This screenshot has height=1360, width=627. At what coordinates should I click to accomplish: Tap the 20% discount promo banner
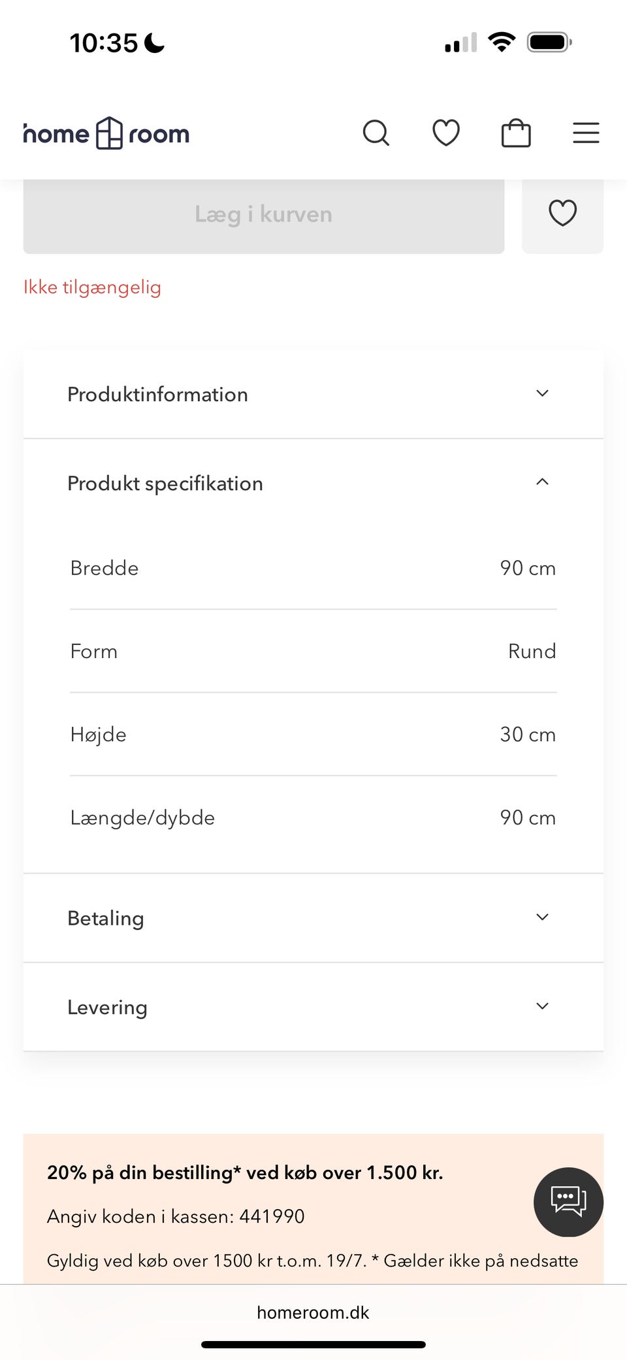click(313, 1209)
